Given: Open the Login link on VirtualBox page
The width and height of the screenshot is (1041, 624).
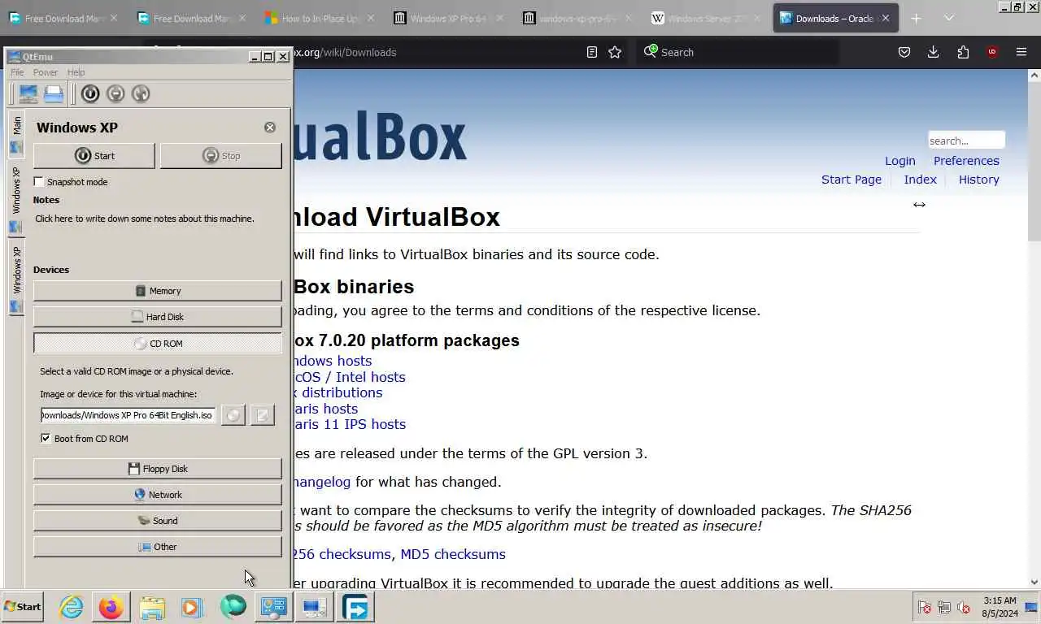Looking at the screenshot, I should [x=900, y=161].
